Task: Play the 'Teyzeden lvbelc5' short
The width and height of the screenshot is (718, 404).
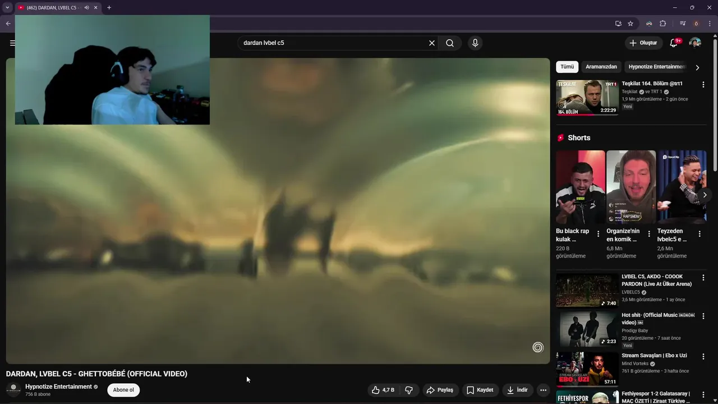Action: (x=682, y=187)
